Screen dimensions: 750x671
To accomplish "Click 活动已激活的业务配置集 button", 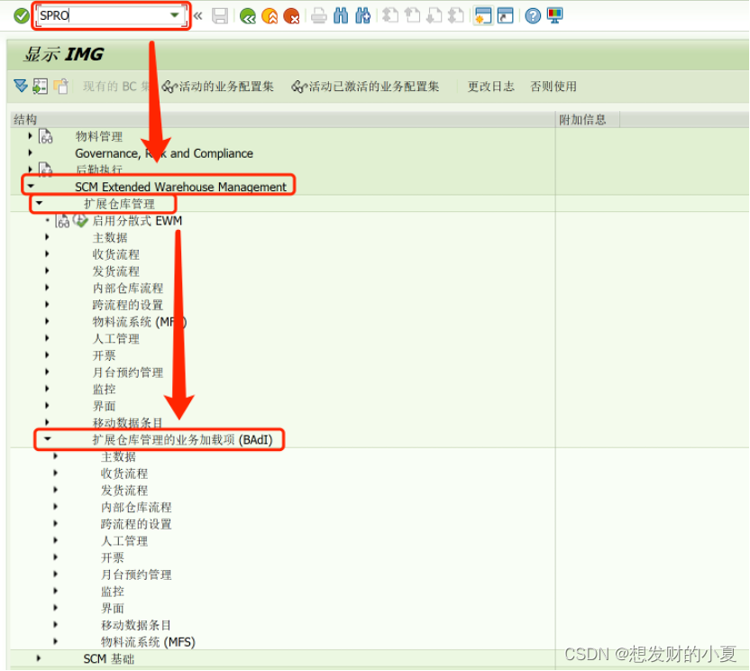I will click(365, 87).
